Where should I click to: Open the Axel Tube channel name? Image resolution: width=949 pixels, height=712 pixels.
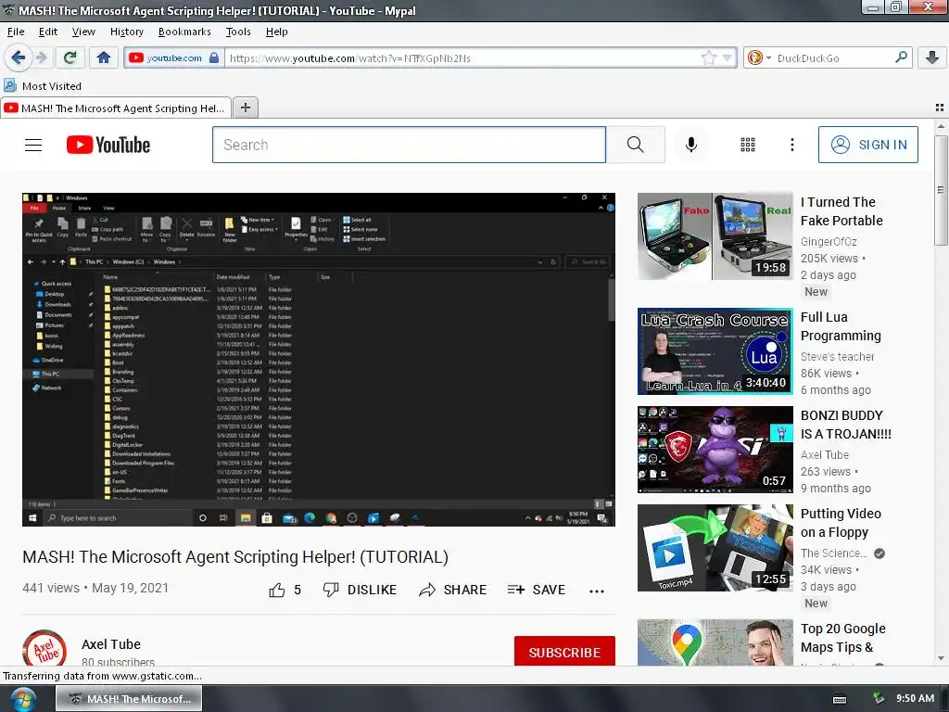pyautogui.click(x=111, y=644)
